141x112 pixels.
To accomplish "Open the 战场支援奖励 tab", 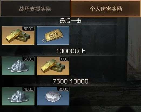I will tap(35, 9).
